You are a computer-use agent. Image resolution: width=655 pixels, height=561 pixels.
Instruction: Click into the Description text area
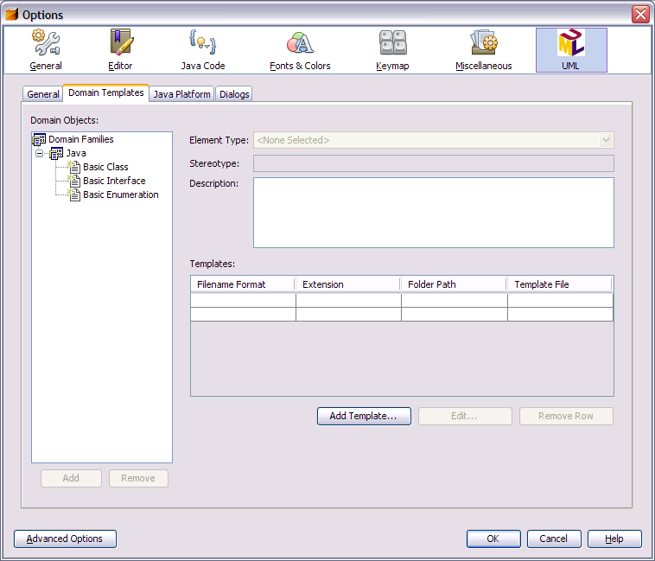pos(434,213)
